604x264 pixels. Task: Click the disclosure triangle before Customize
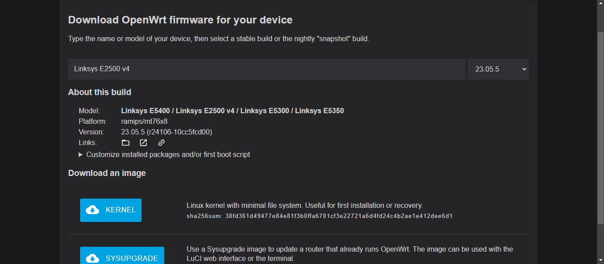pyautogui.click(x=81, y=155)
